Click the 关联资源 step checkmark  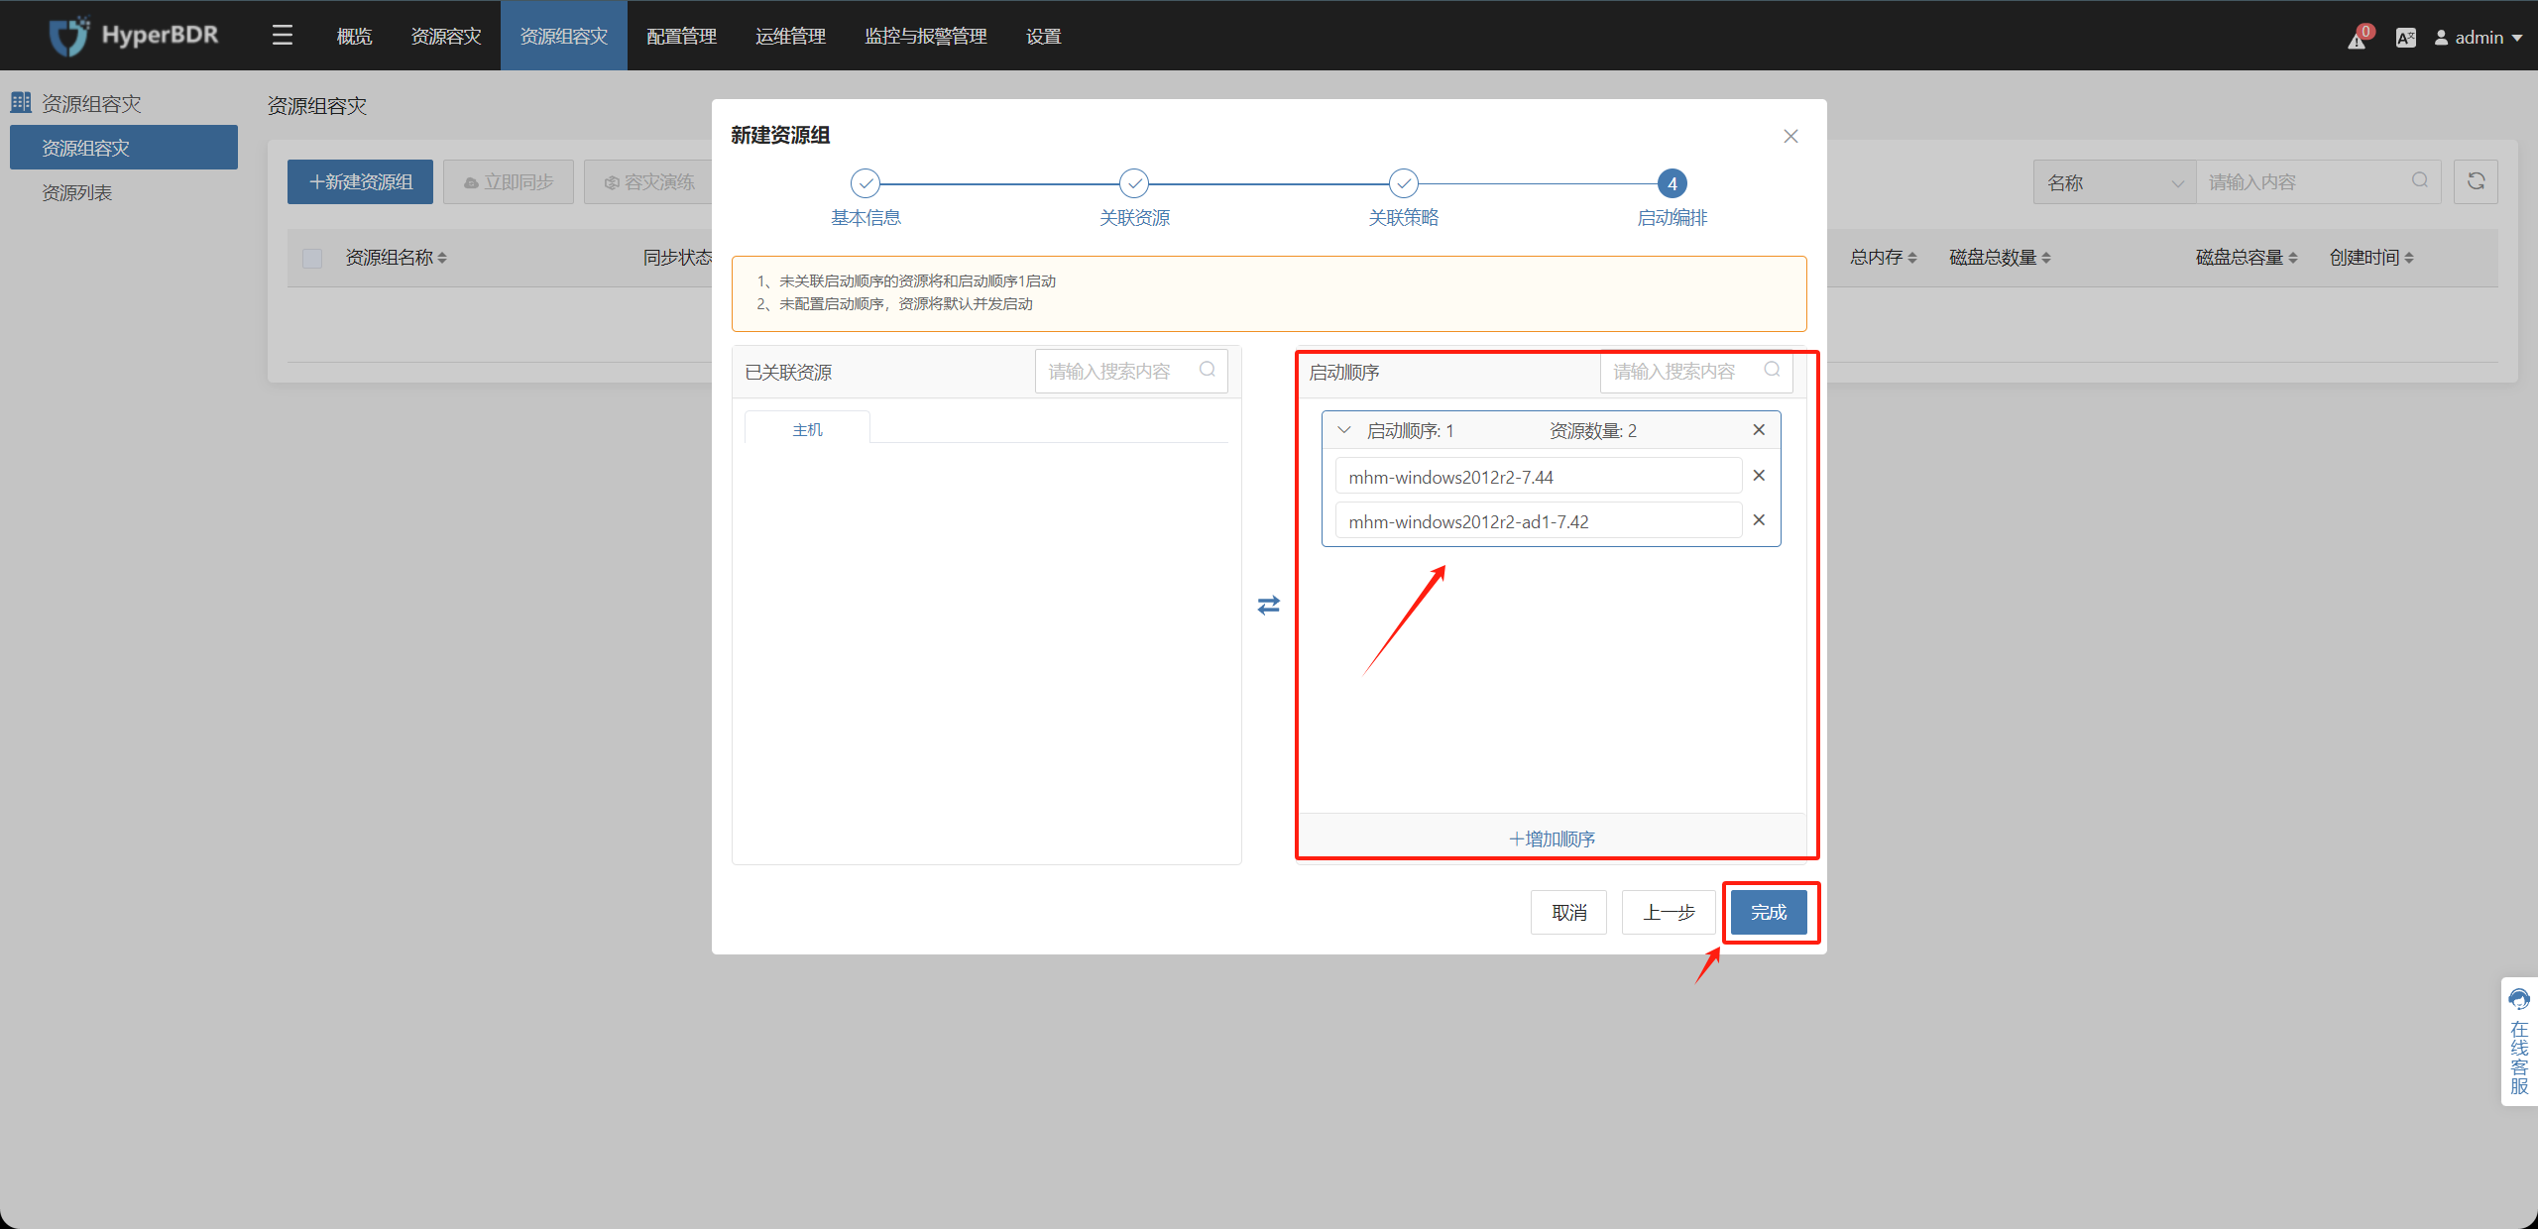click(x=1134, y=183)
